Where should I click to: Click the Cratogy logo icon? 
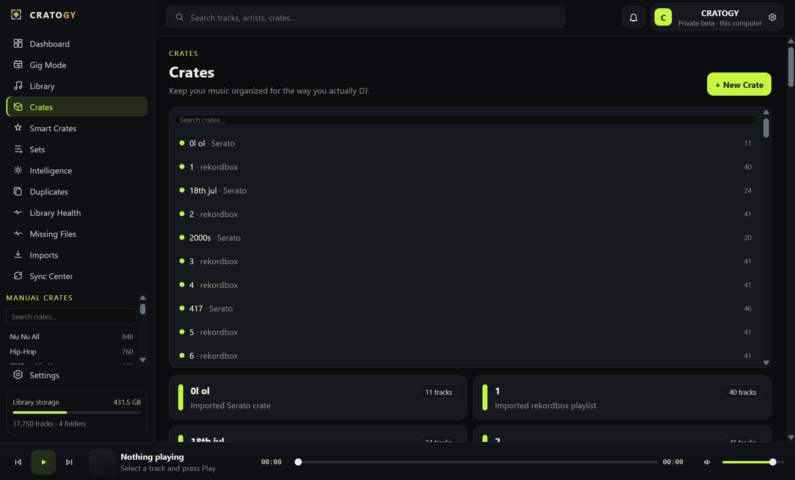pyautogui.click(x=16, y=15)
